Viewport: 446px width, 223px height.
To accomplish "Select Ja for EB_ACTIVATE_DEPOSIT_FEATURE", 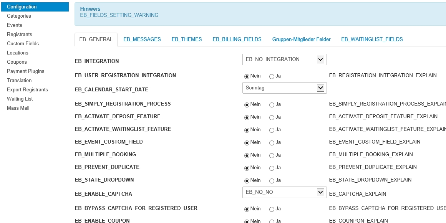I will (x=272, y=117).
